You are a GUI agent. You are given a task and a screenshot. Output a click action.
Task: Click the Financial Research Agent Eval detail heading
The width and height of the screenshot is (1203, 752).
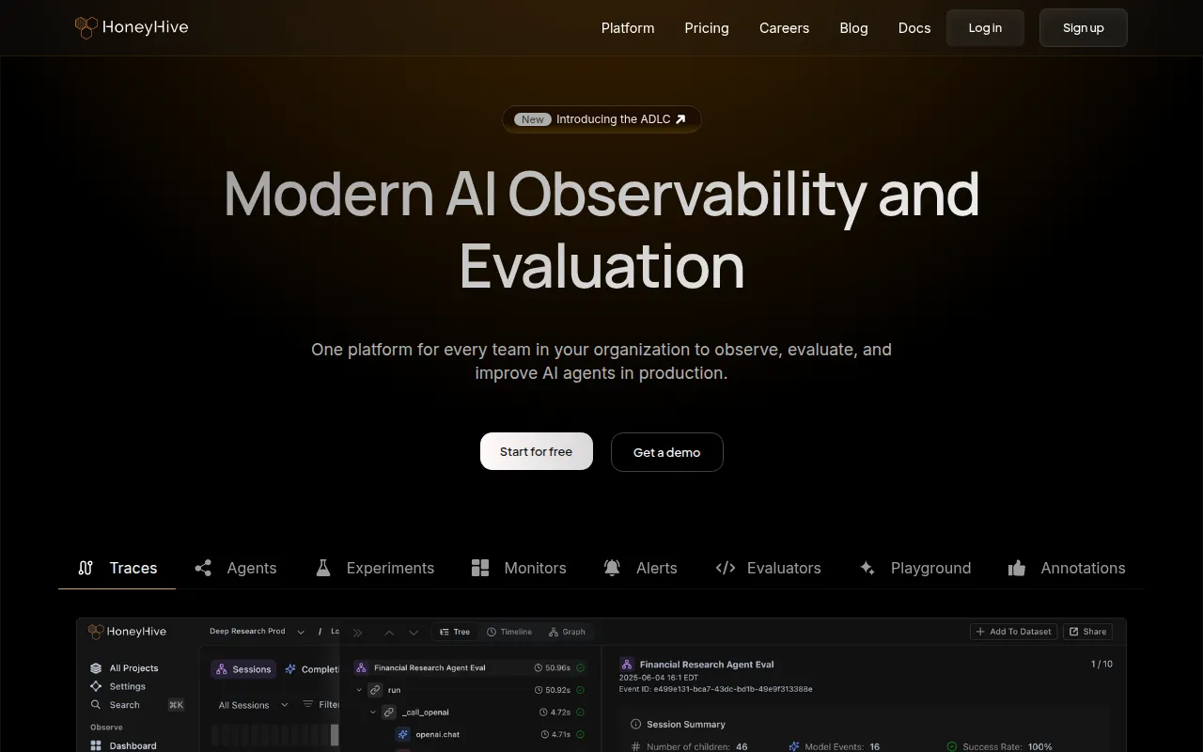click(707, 665)
